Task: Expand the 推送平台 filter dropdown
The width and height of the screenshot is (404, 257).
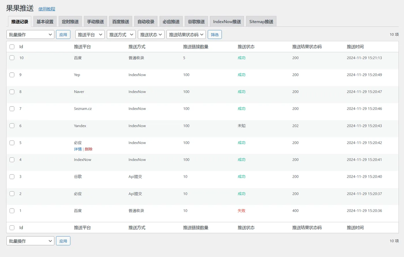Action: point(90,35)
